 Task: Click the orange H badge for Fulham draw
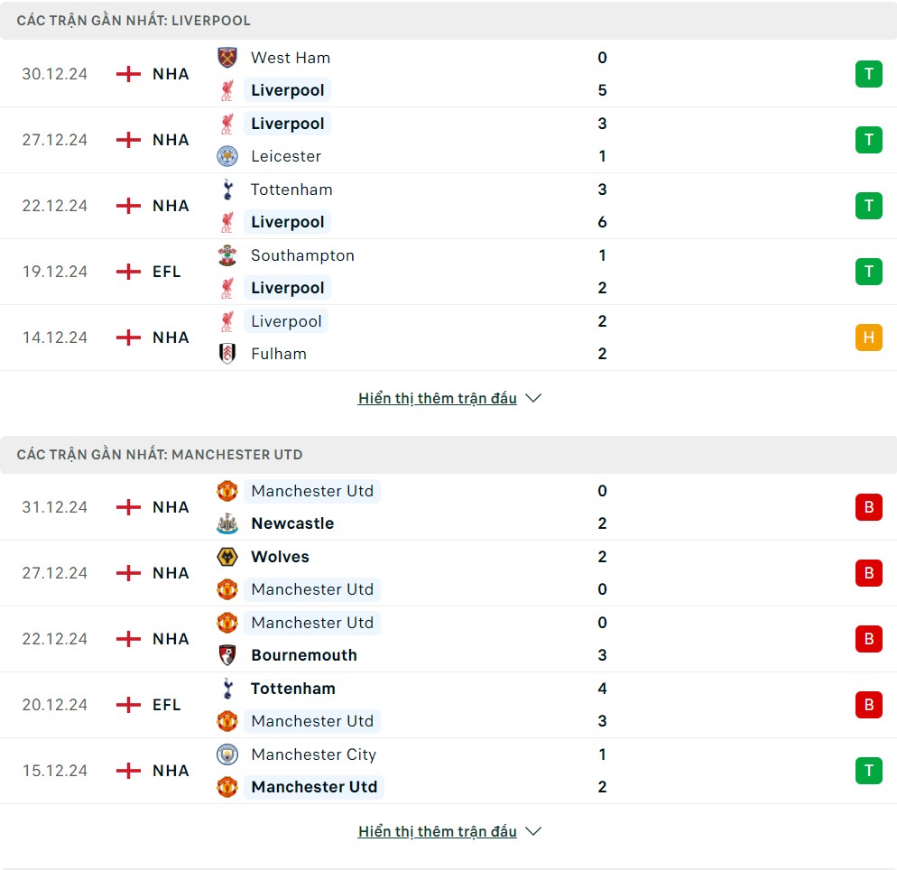[x=868, y=338]
